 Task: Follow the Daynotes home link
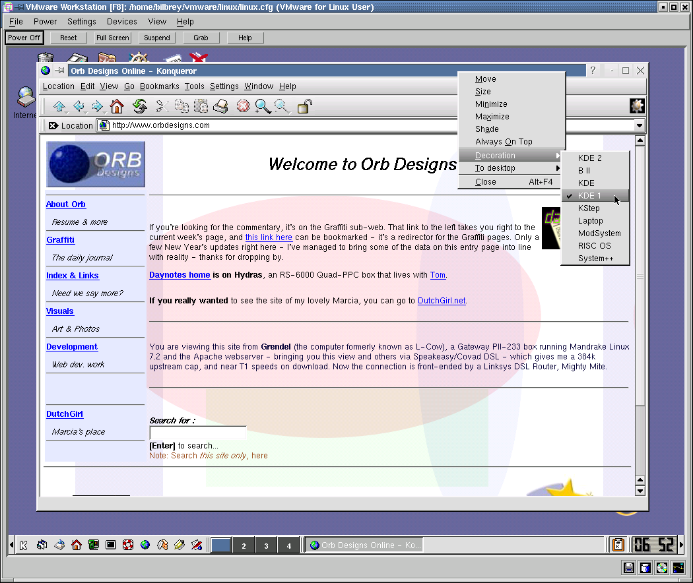[180, 275]
